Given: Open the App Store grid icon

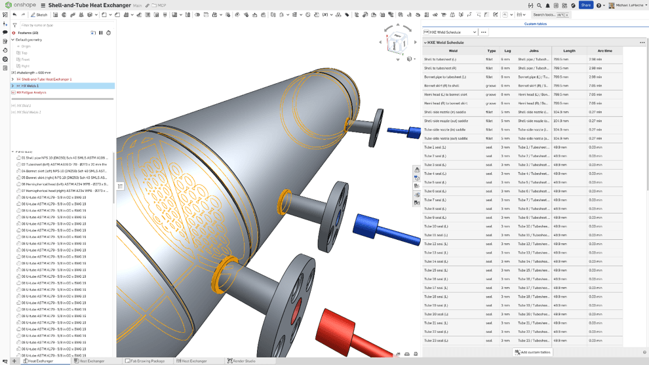Looking at the screenshot, I should pos(564,5).
